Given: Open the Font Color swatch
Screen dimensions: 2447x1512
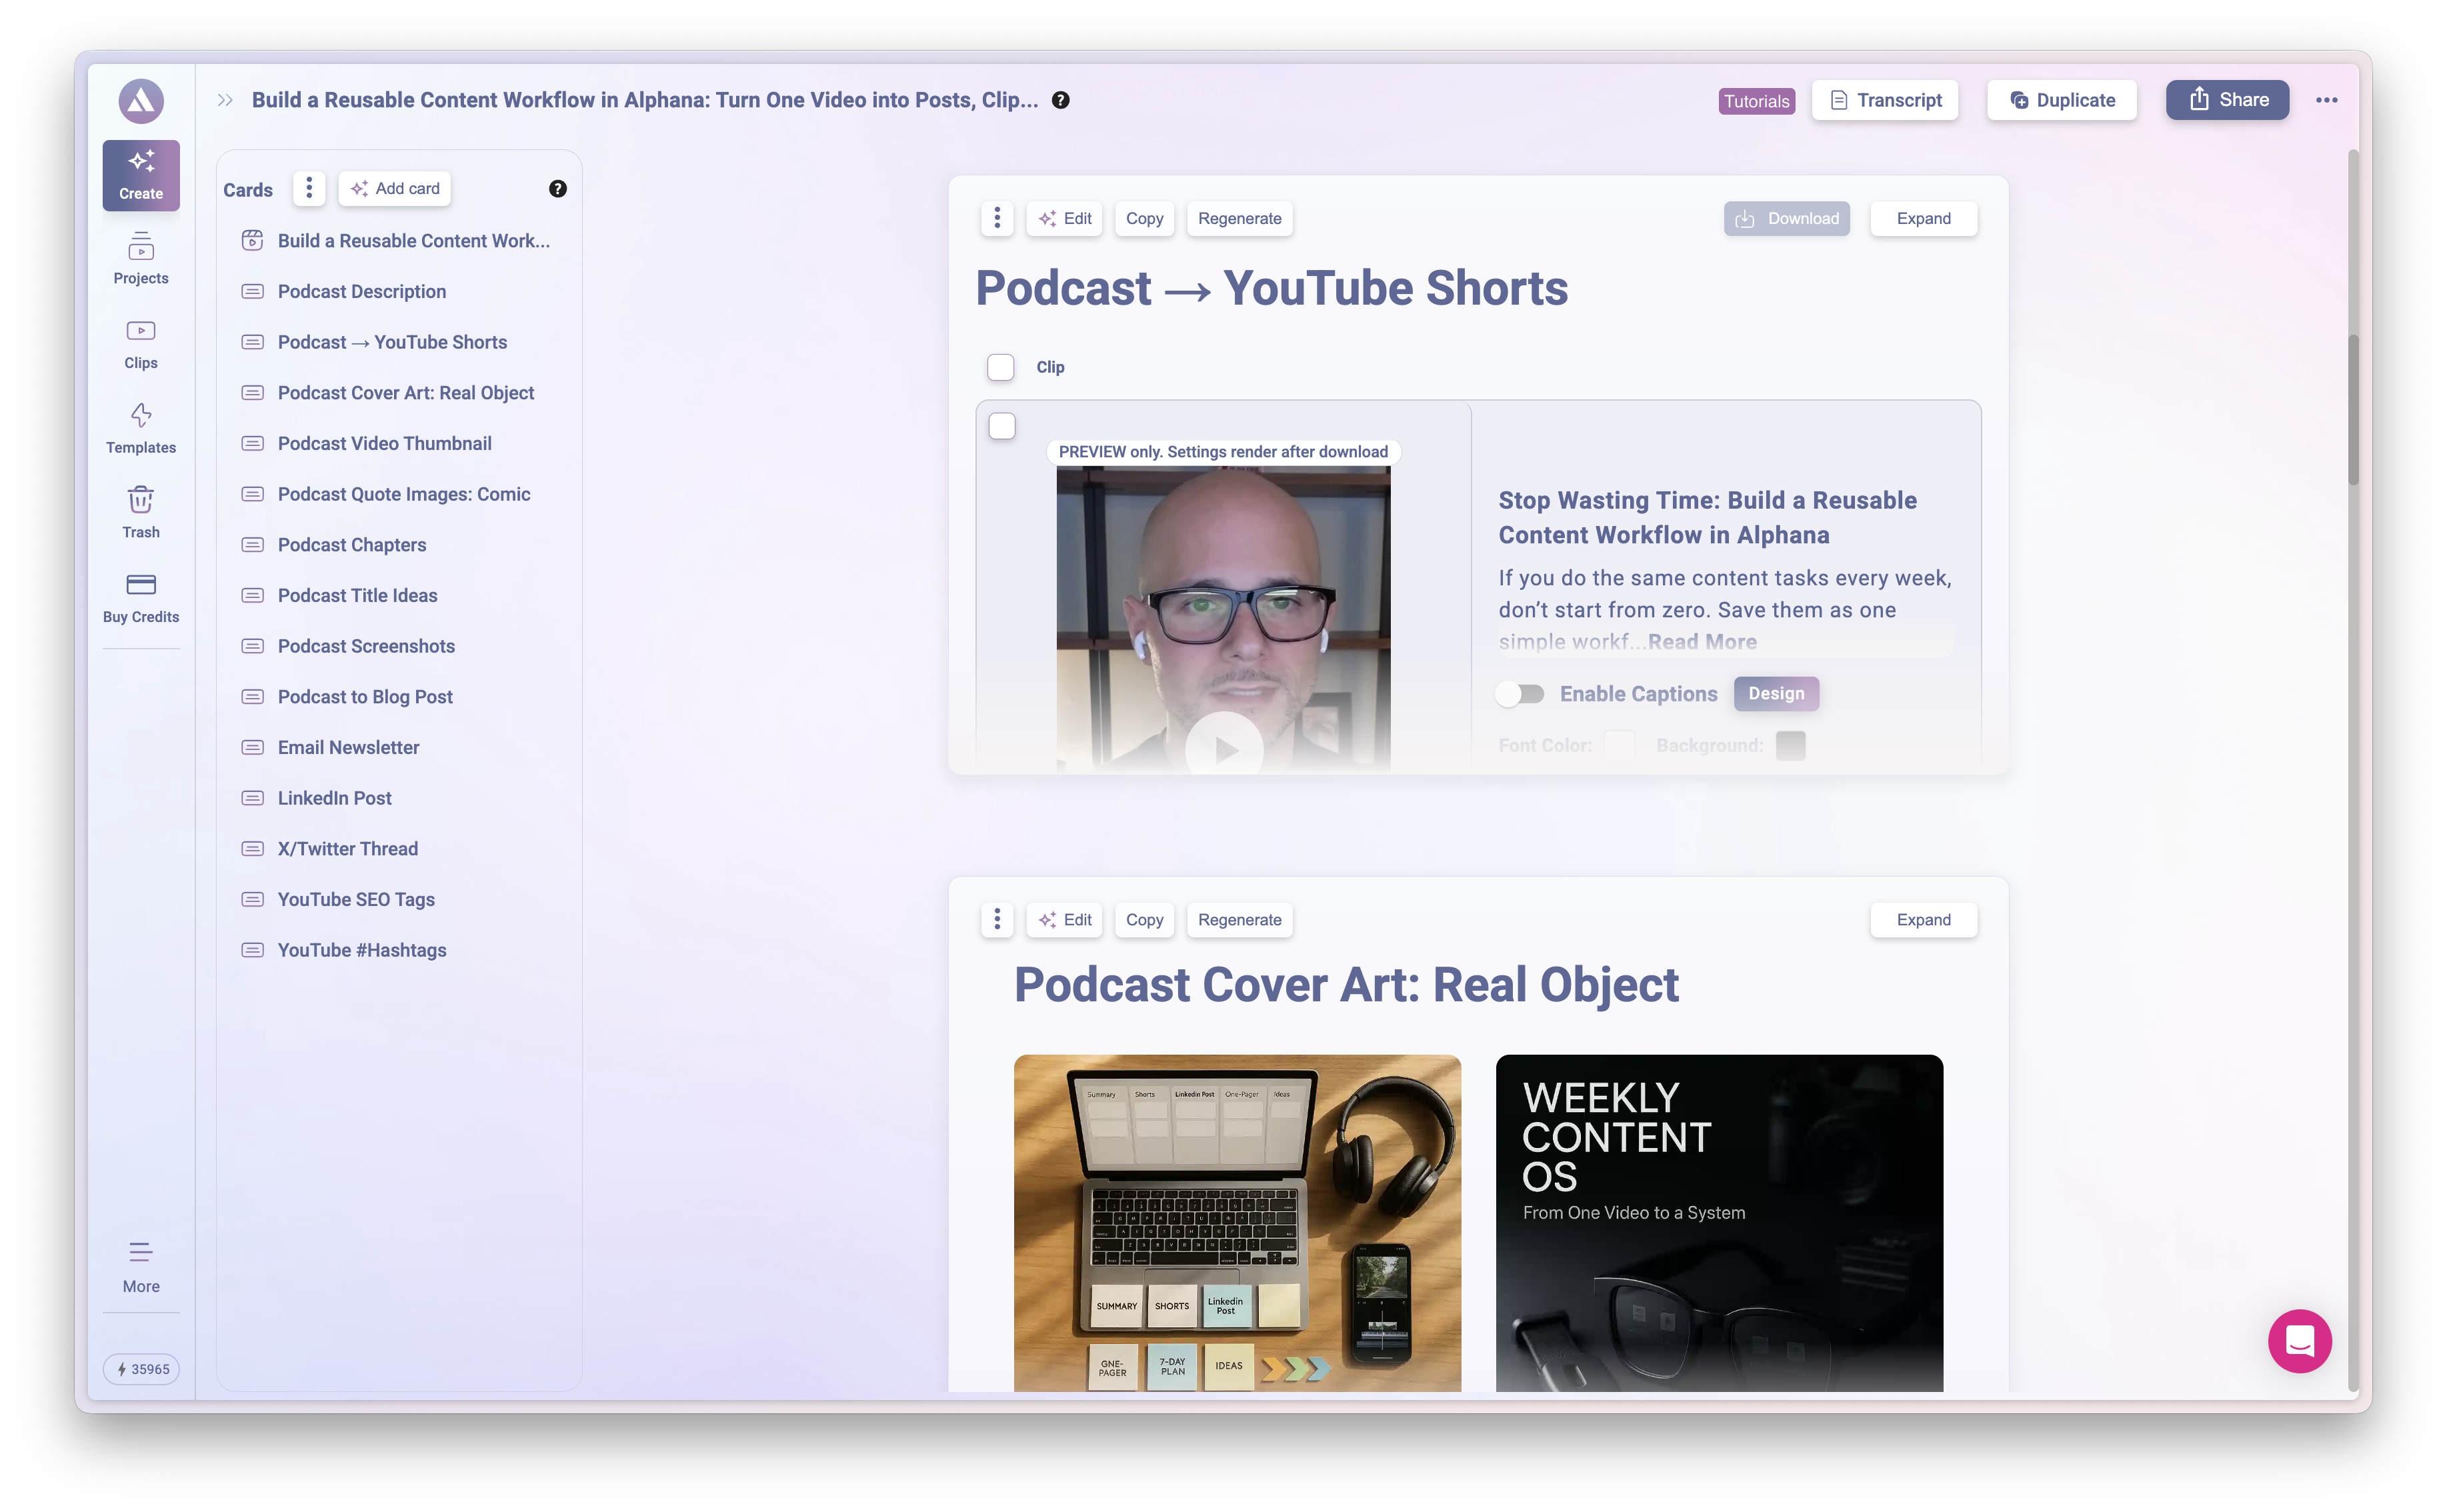Looking at the screenshot, I should coord(1619,745).
